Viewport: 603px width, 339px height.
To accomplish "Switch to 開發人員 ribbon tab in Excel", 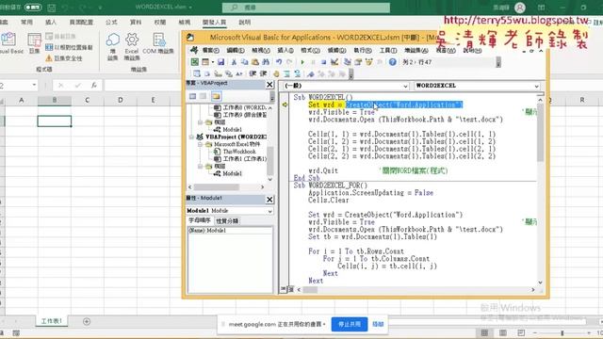I will tap(214, 23).
